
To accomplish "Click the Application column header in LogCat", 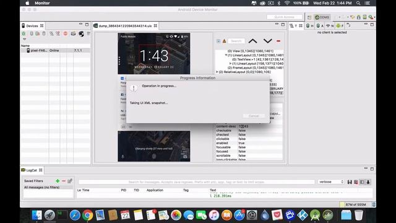I will [155, 190].
